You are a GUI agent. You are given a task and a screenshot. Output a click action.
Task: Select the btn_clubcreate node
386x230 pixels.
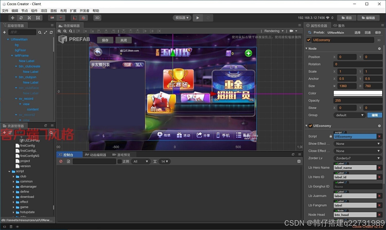(29, 66)
